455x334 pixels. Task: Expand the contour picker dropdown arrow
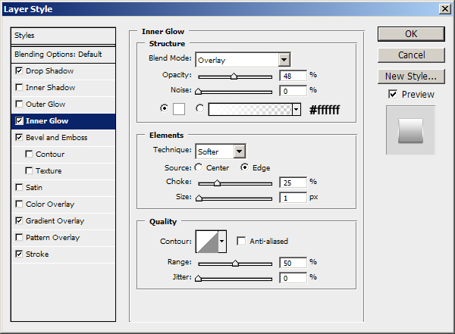click(x=222, y=242)
